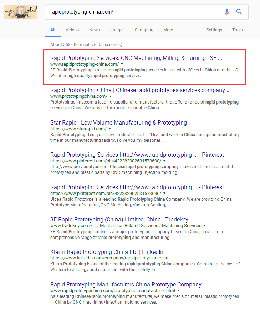Click the www.rapidprototyping-china.com/ green URL text
The width and height of the screenshot is (260, 310).
pyautogui.click(x=85, y=64)
